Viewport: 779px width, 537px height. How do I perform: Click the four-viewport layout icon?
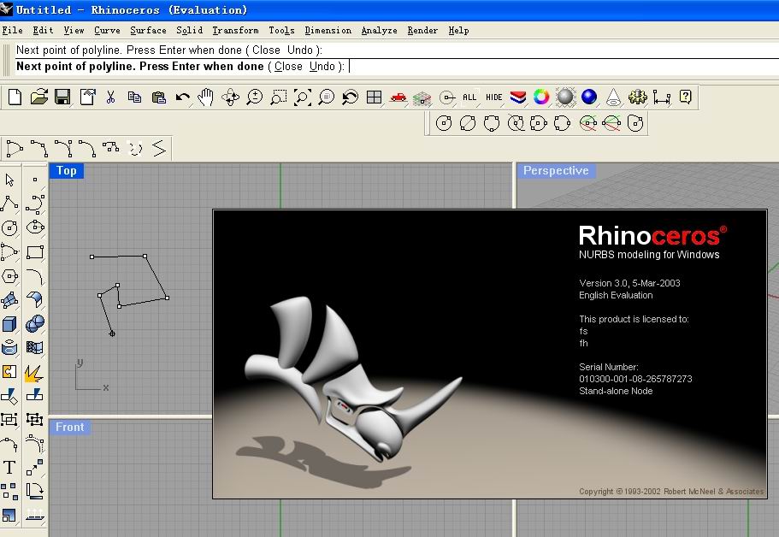pyautogui.click(x=374, y=97)
